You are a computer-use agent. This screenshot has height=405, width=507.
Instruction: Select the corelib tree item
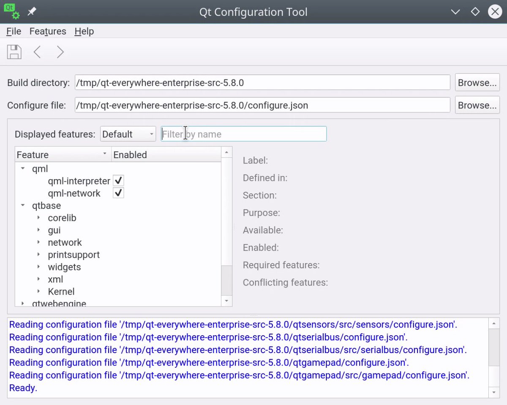(x=62, y=218)
